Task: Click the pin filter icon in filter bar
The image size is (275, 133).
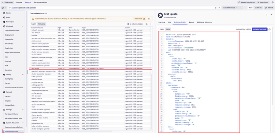Action: 216,8
